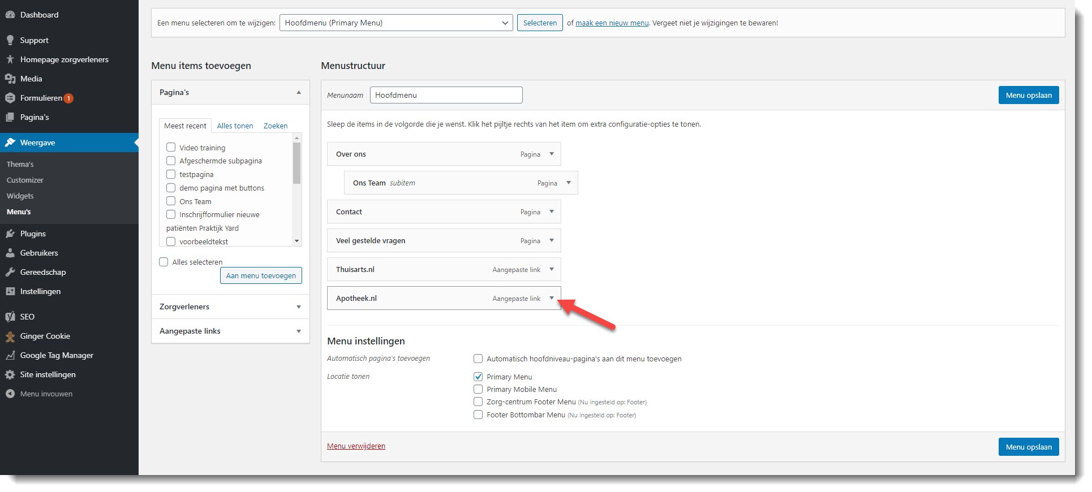This screenshot has width=1092, height=492.
Task: Collapse sidebar with Menu invouwen arrow icon
Action: pyautogui.click(x=10, y=394)
